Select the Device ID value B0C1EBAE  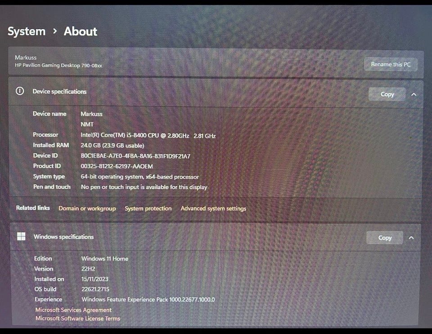point(135,156)
